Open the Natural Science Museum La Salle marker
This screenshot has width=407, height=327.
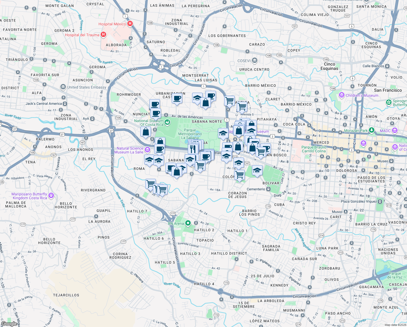coord(147,150)
